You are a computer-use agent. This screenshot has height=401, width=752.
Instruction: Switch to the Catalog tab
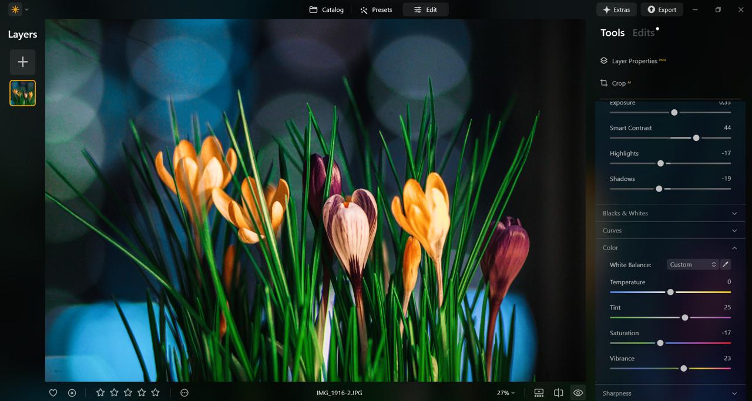point(327,9)
